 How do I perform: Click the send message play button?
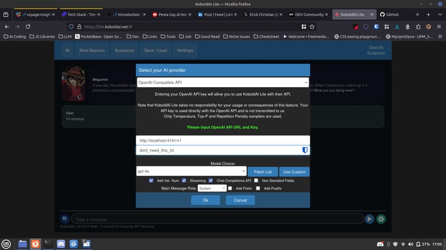(x=369, y=219)
